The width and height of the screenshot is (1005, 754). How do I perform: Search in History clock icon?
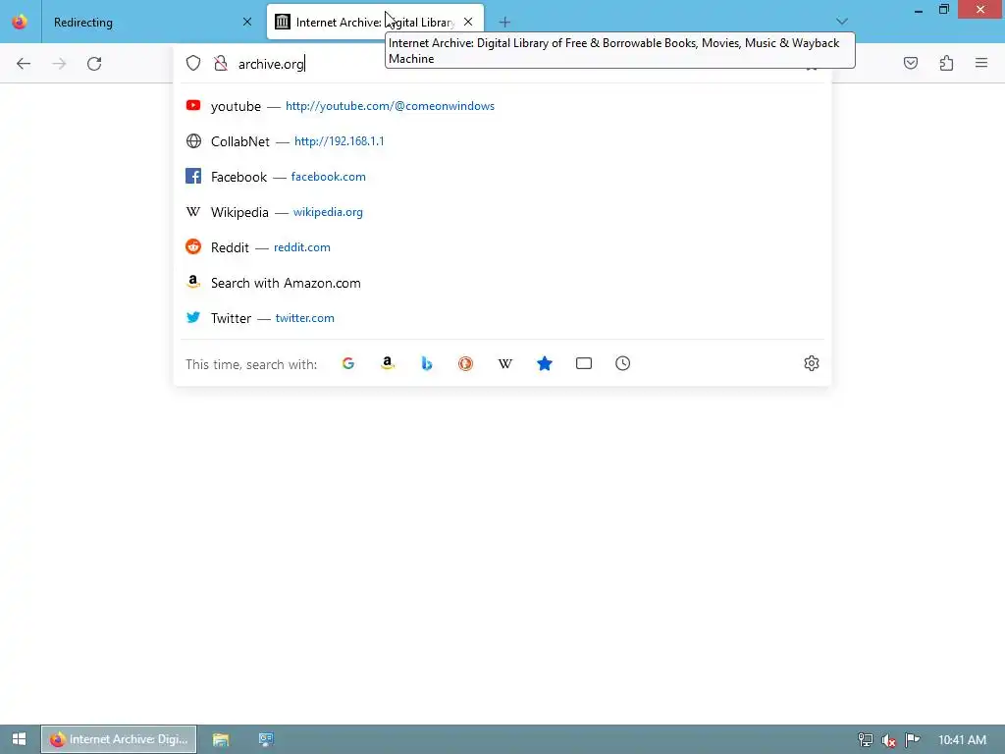[x=622, y=363]
